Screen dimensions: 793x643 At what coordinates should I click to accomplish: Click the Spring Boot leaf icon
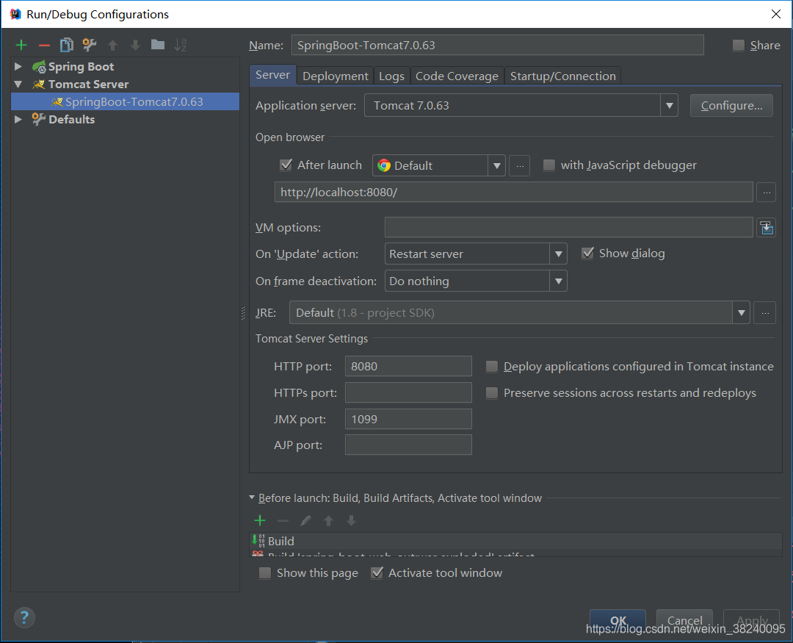[39, 66]
